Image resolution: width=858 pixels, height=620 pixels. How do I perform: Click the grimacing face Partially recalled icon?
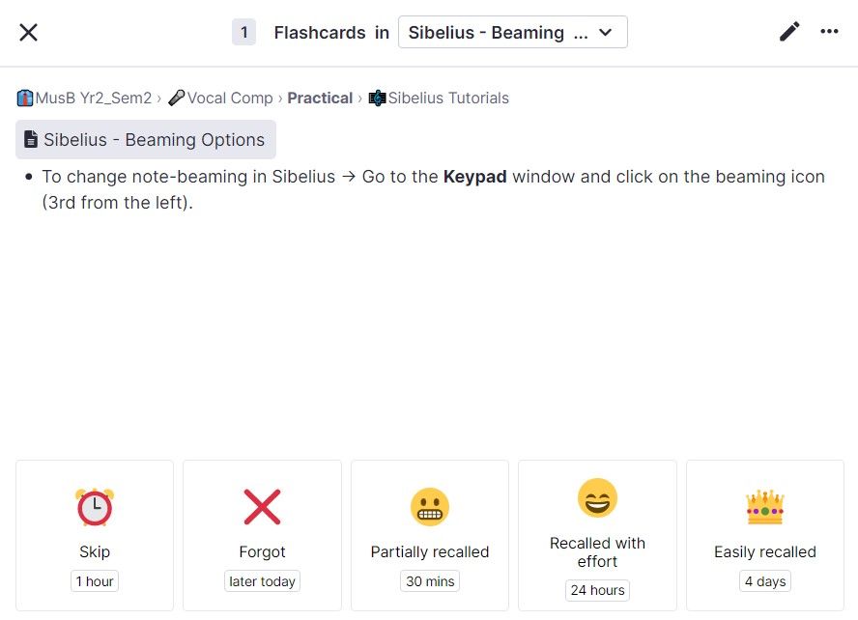pyautogui.click(x=430, y=507)
